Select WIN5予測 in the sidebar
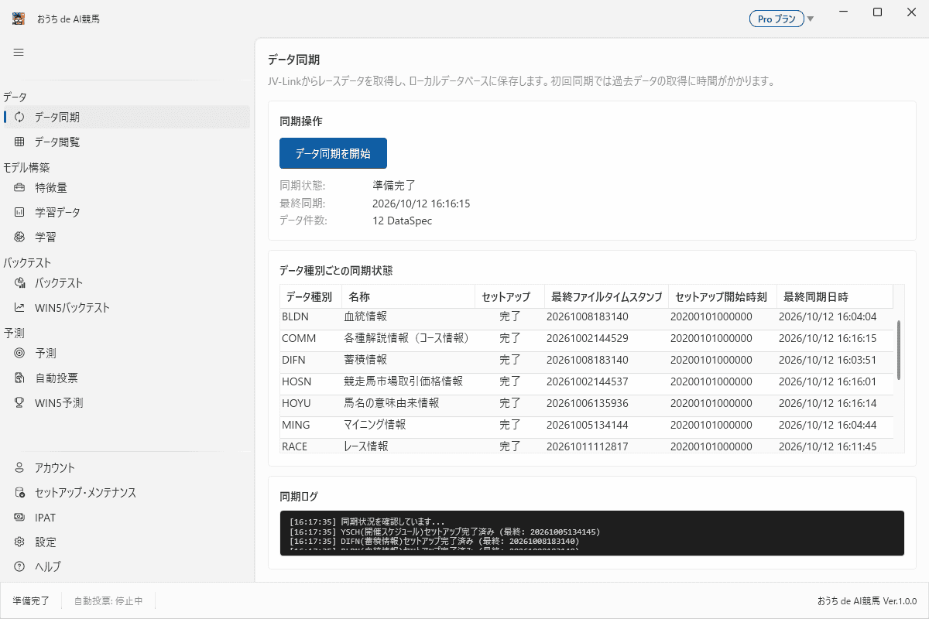The image size is (929, 619). click(x=126, y=402)
